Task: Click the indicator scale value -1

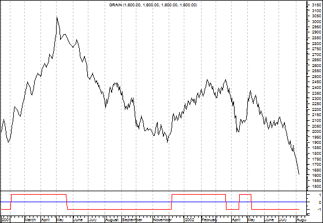Action: (x=313, y=210)
